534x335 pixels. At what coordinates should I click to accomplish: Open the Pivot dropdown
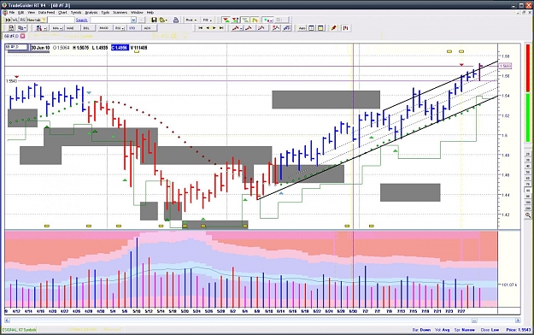[x=191, y=21]
